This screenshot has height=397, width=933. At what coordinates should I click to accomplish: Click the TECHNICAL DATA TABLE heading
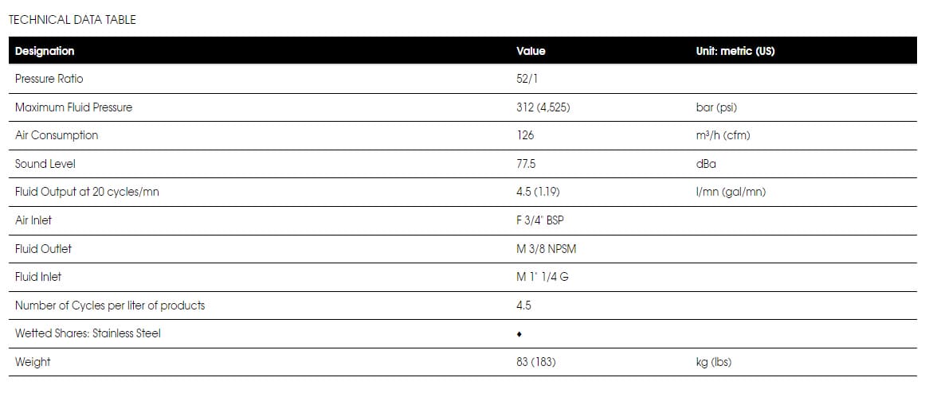pos(72,20)
